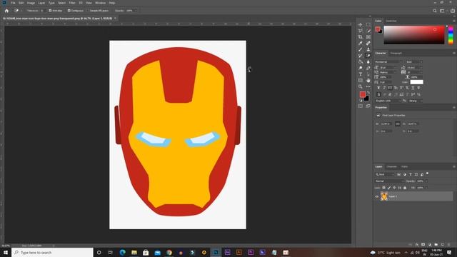
Task: Select the History Brush tool
Action: [360, 56]
